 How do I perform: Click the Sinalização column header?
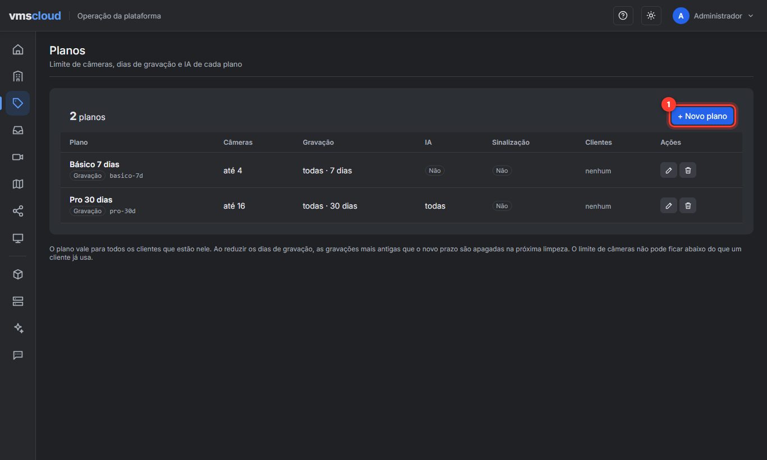(x=511, y=142)
